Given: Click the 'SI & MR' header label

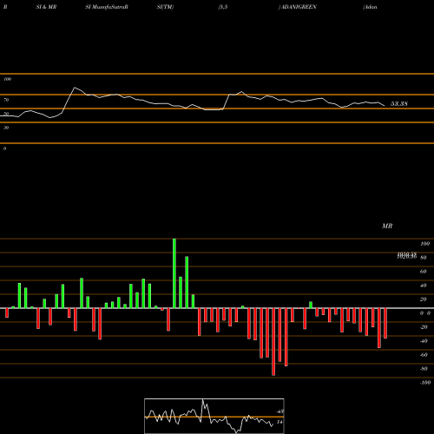Looking at the screenshot, I should (46, 7).
